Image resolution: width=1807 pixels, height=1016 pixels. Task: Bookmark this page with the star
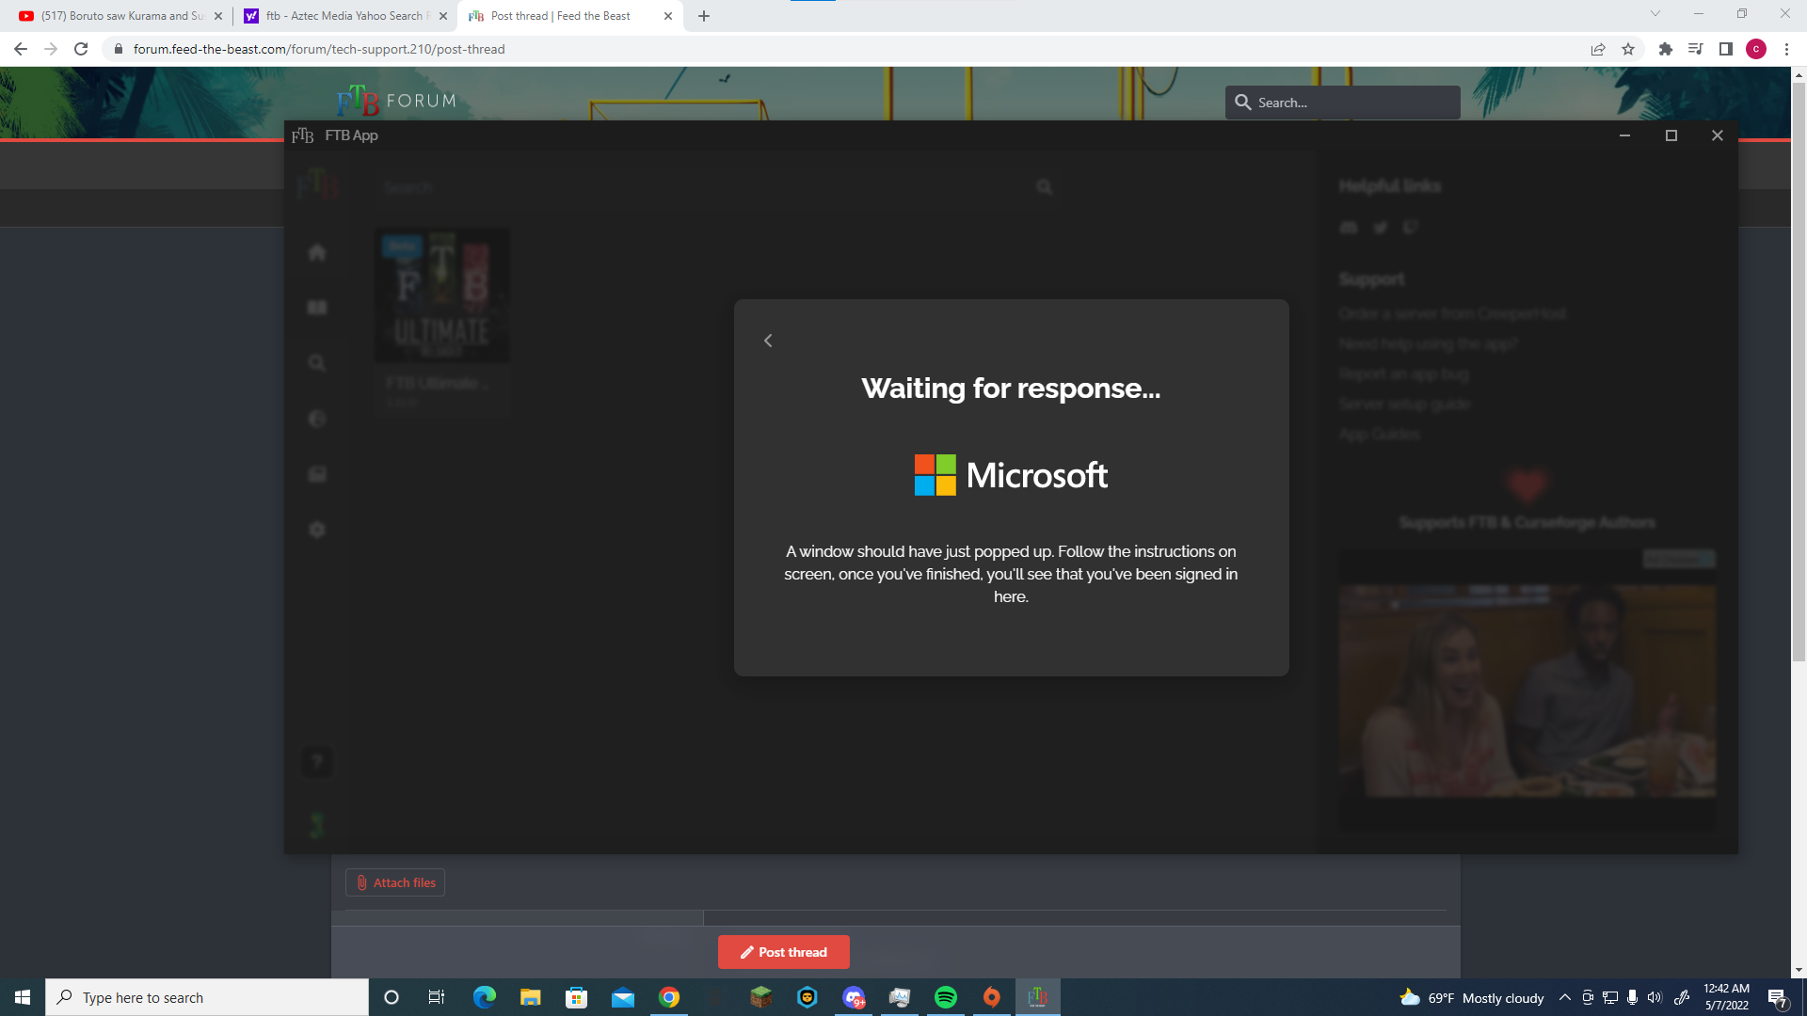[1628, 49]
